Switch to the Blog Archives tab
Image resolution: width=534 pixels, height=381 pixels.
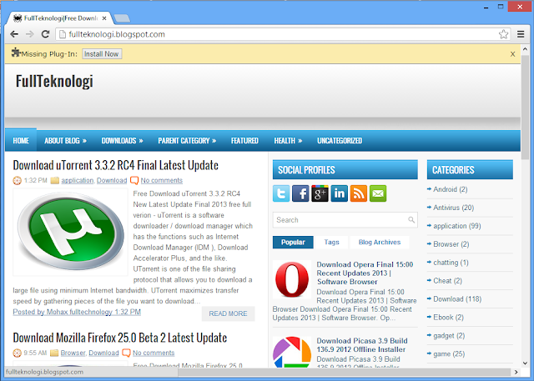point(380,243)
